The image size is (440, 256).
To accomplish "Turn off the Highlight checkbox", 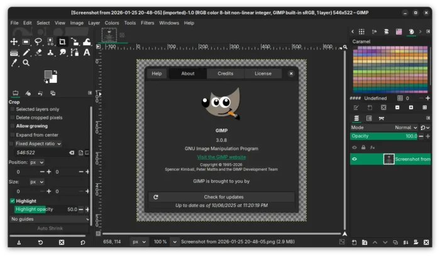I will (x=12, y=201).
